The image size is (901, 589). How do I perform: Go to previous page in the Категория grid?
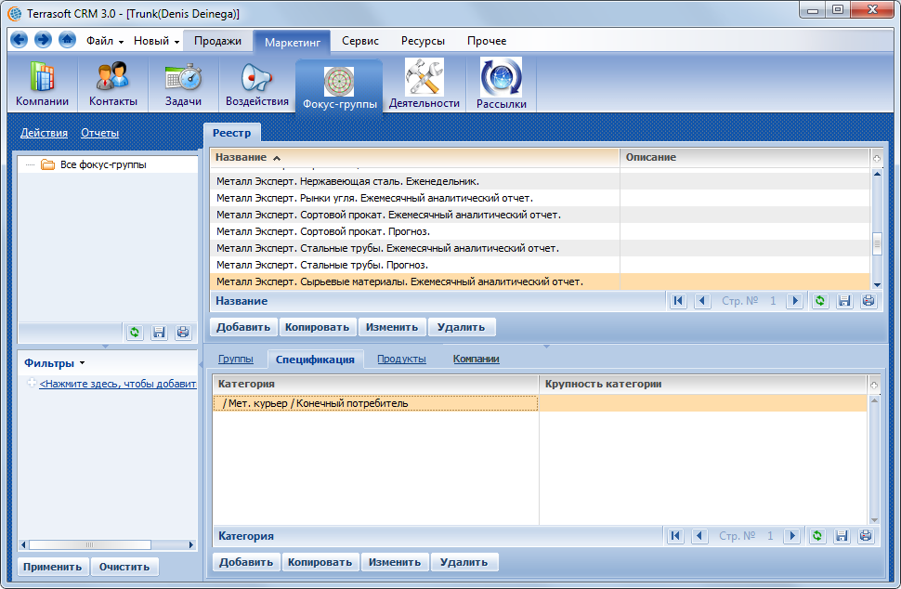click(x=699, y=535)
